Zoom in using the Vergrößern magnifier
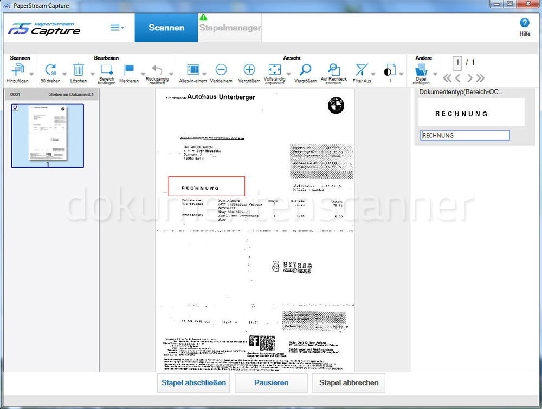The height and width of the screenshot is (409, 542). point(305,70)
